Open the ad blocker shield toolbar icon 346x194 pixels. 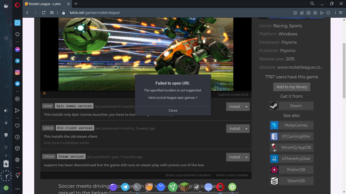point(315,13)
